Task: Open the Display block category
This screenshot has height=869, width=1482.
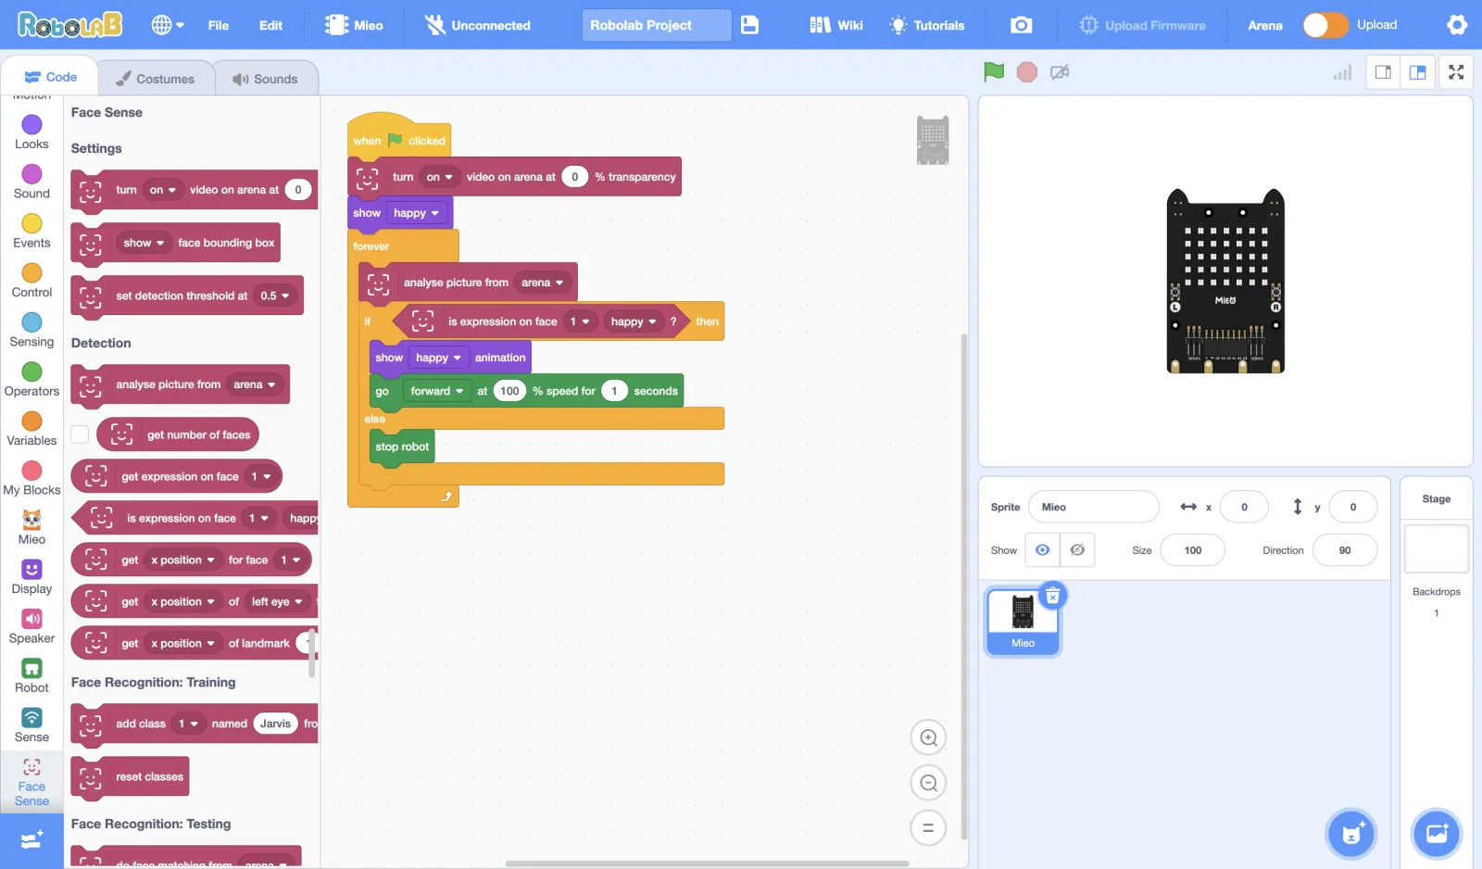Action: coord(31,576)
